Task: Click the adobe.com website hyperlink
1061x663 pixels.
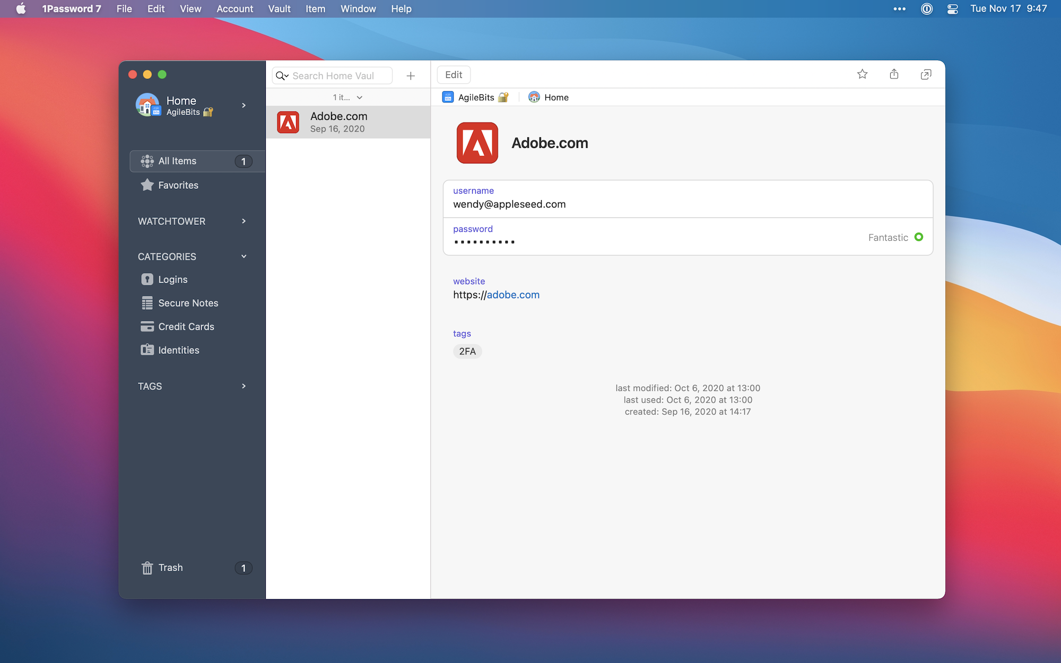Action: tap(514, 294)
